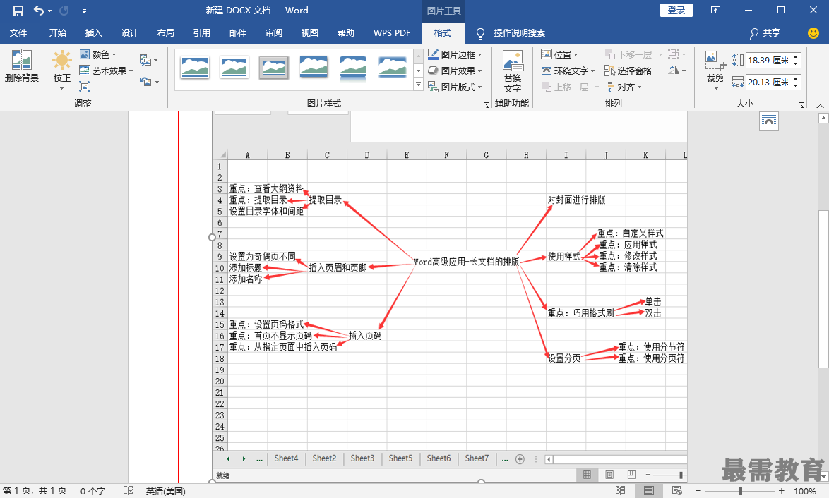
Task: Click the Reset Picture icon
Action: click(148, 81)
